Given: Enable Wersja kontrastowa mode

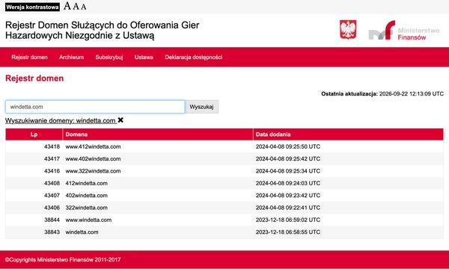Looking at the screenshot, I should (32, 7).
